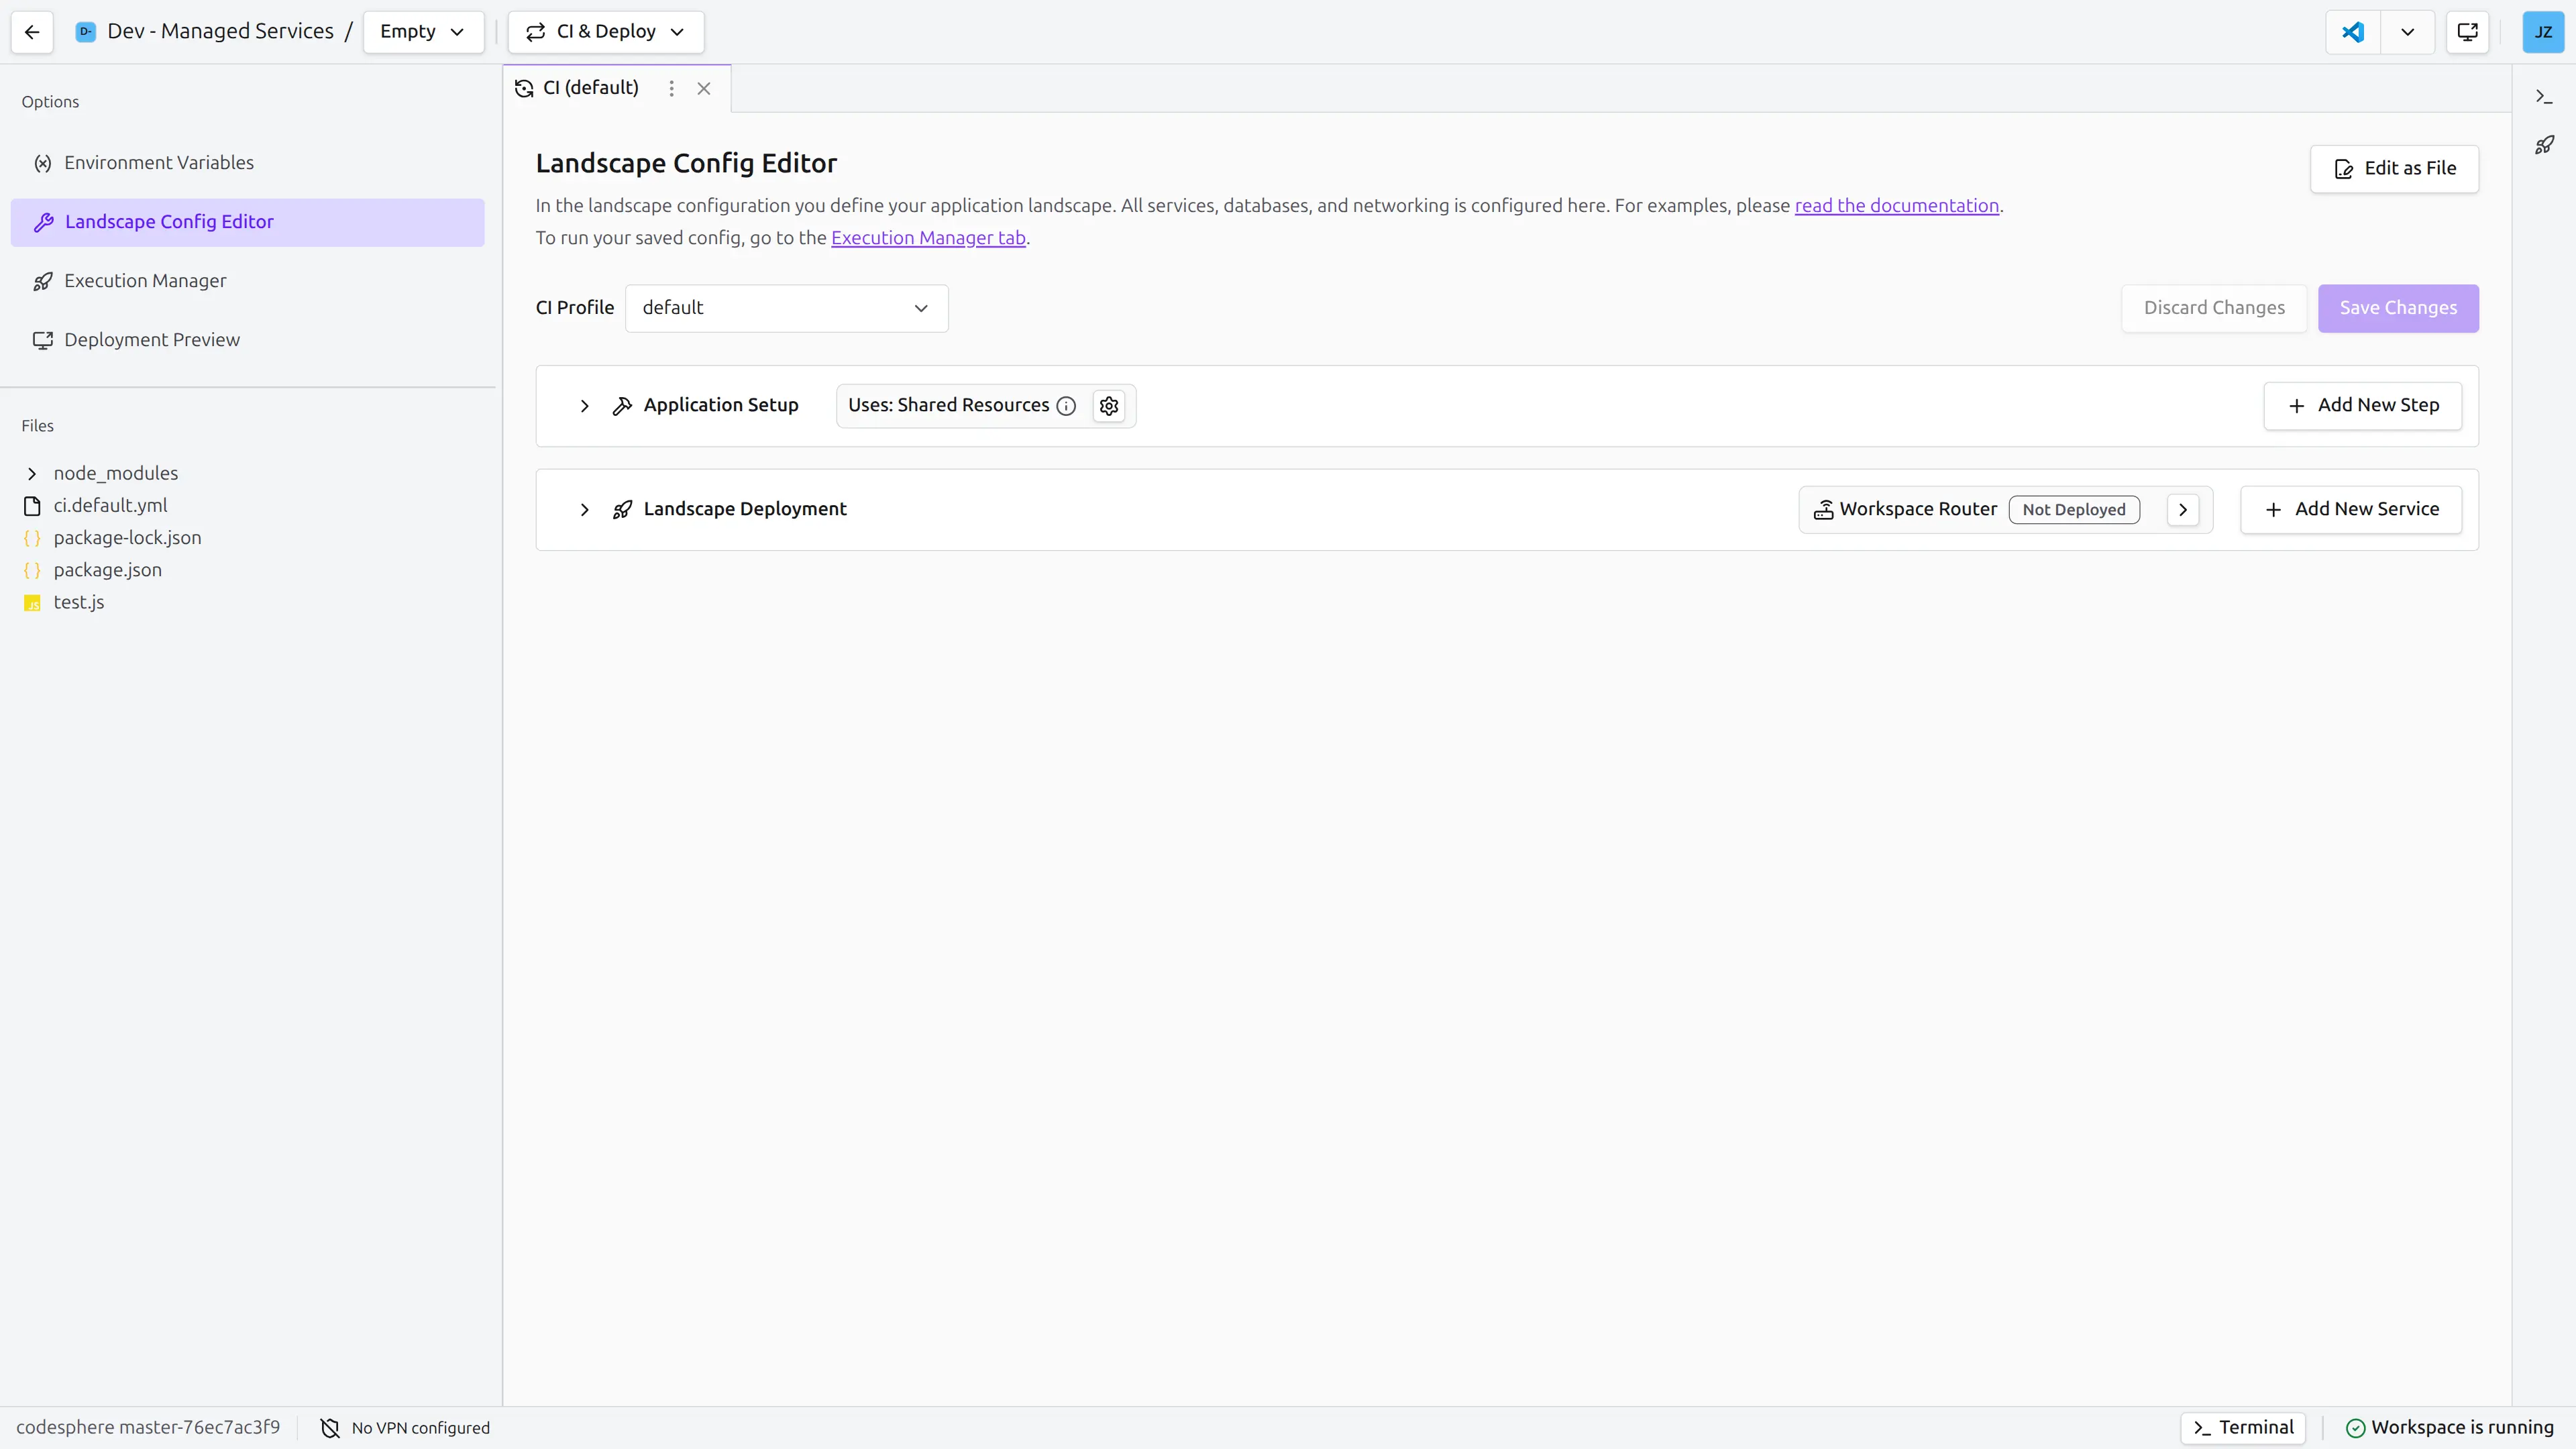Open the VS Code editor icon
Viewport: 2576px width, 1449px height.
click(x=2352, y=32)
